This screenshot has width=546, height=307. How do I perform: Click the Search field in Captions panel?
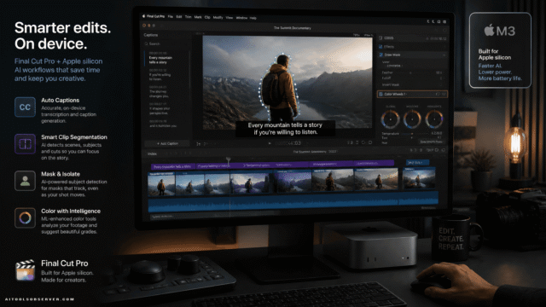click(x=166, y=43)
